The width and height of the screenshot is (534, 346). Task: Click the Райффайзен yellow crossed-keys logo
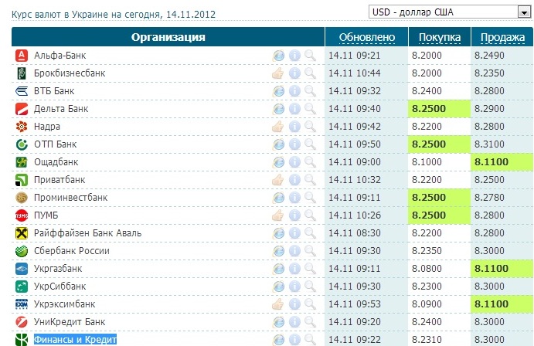click(x=22, y=233)
